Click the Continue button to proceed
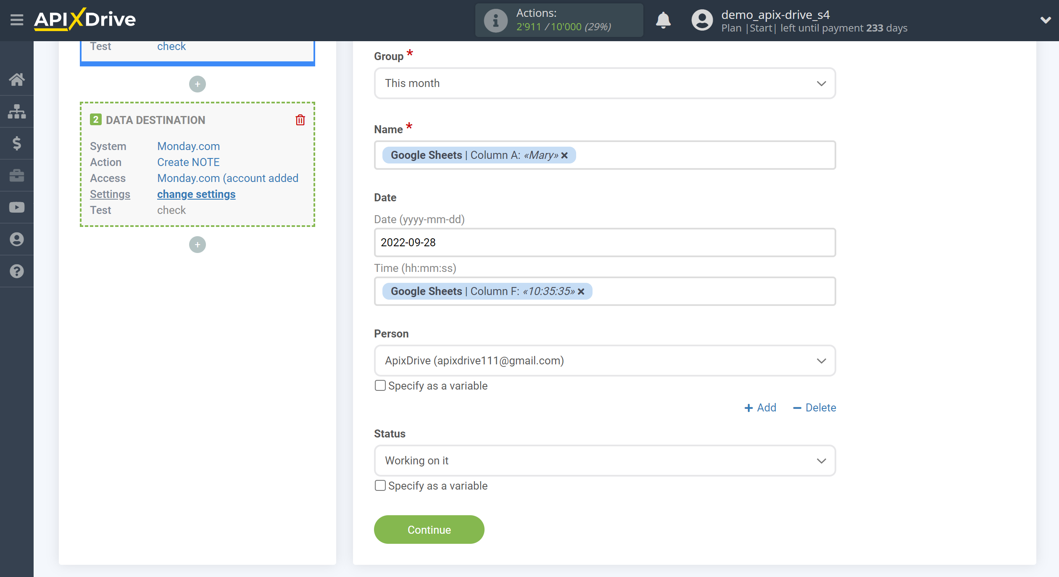1059x577 pixels. (429, 530)
